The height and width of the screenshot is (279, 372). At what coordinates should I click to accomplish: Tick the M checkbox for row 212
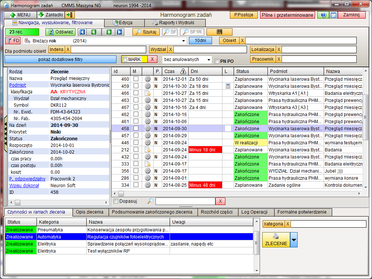(136, 150)
